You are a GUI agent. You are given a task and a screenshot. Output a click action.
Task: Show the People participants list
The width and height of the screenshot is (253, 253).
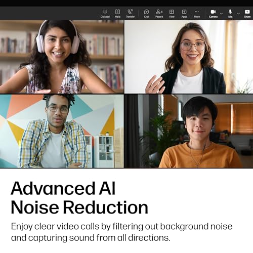pos(159,14)
